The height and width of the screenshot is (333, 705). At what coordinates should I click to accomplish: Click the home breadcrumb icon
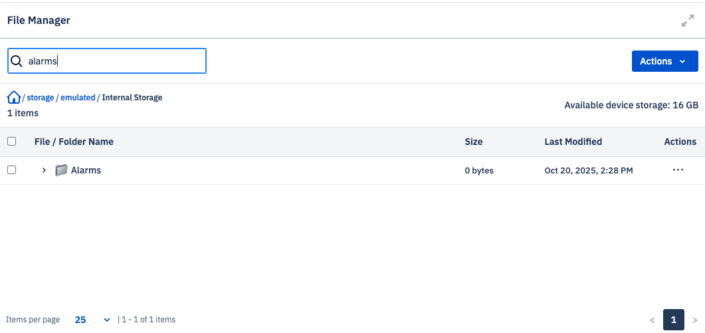(x=13, y=98)
